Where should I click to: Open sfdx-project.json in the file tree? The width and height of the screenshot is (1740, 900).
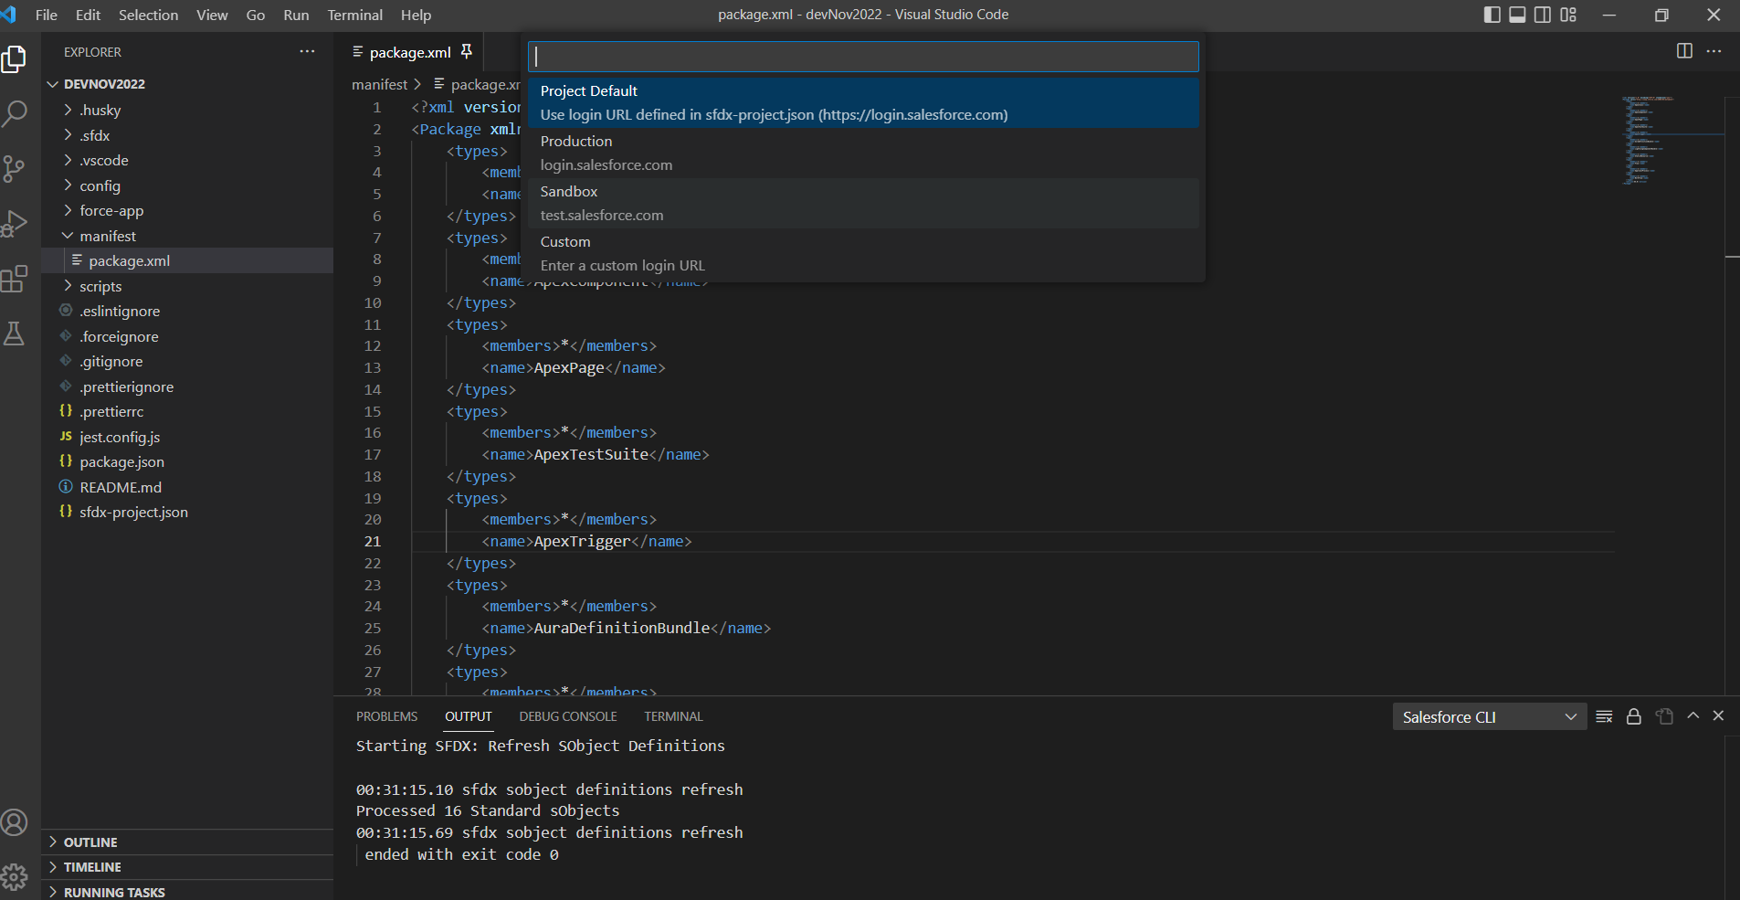pos(187,512)
